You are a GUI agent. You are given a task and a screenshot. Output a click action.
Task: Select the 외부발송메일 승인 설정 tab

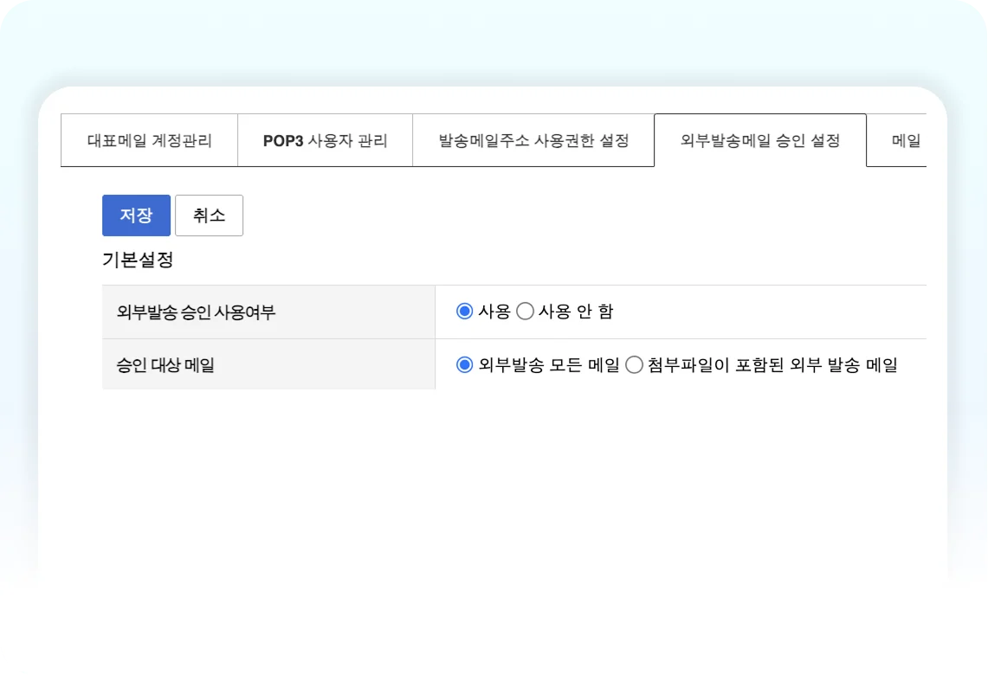(760, 140)
